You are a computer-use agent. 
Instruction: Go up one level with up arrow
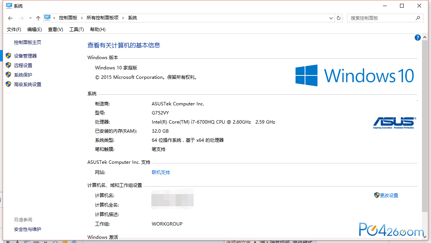(x=38, y=18)
